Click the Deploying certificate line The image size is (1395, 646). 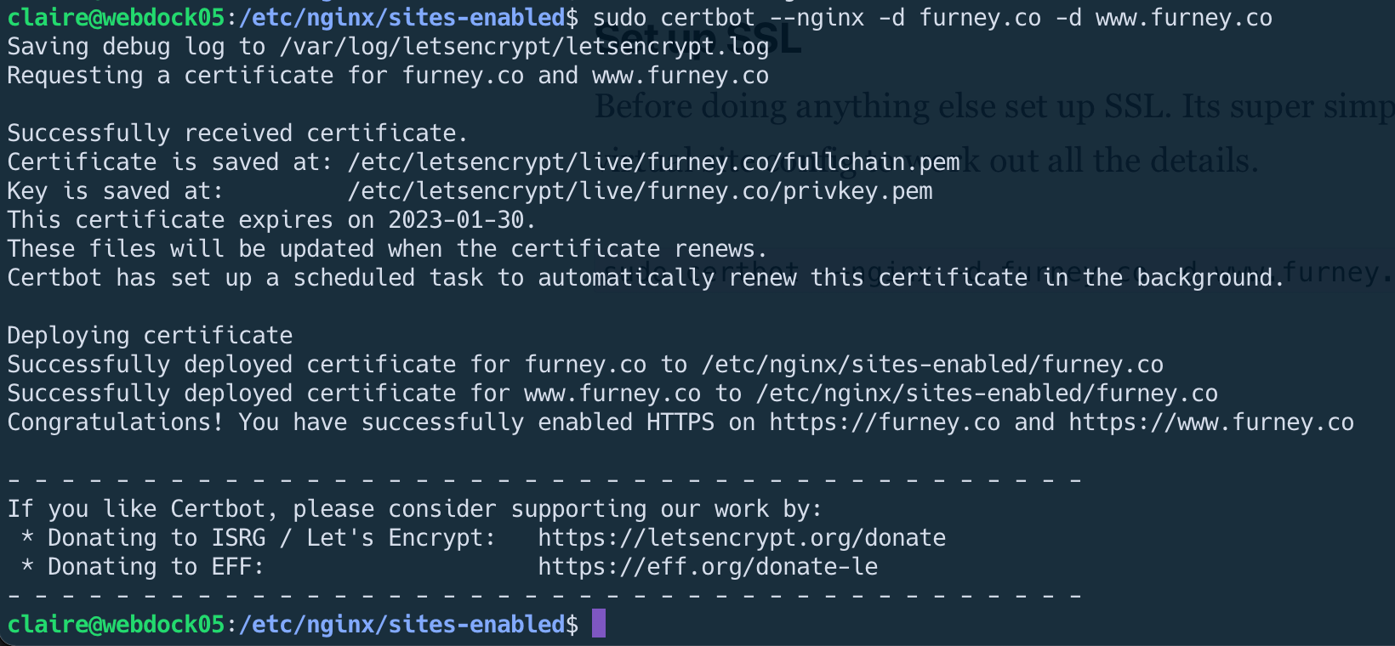(x=150, y=336)
